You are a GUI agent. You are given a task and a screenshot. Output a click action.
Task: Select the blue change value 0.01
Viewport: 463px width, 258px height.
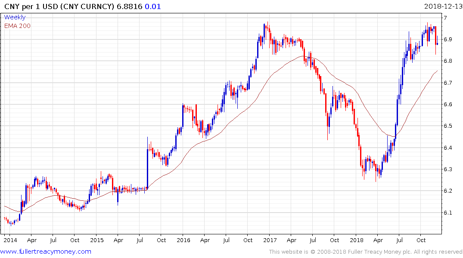click(x=152, y=6)
